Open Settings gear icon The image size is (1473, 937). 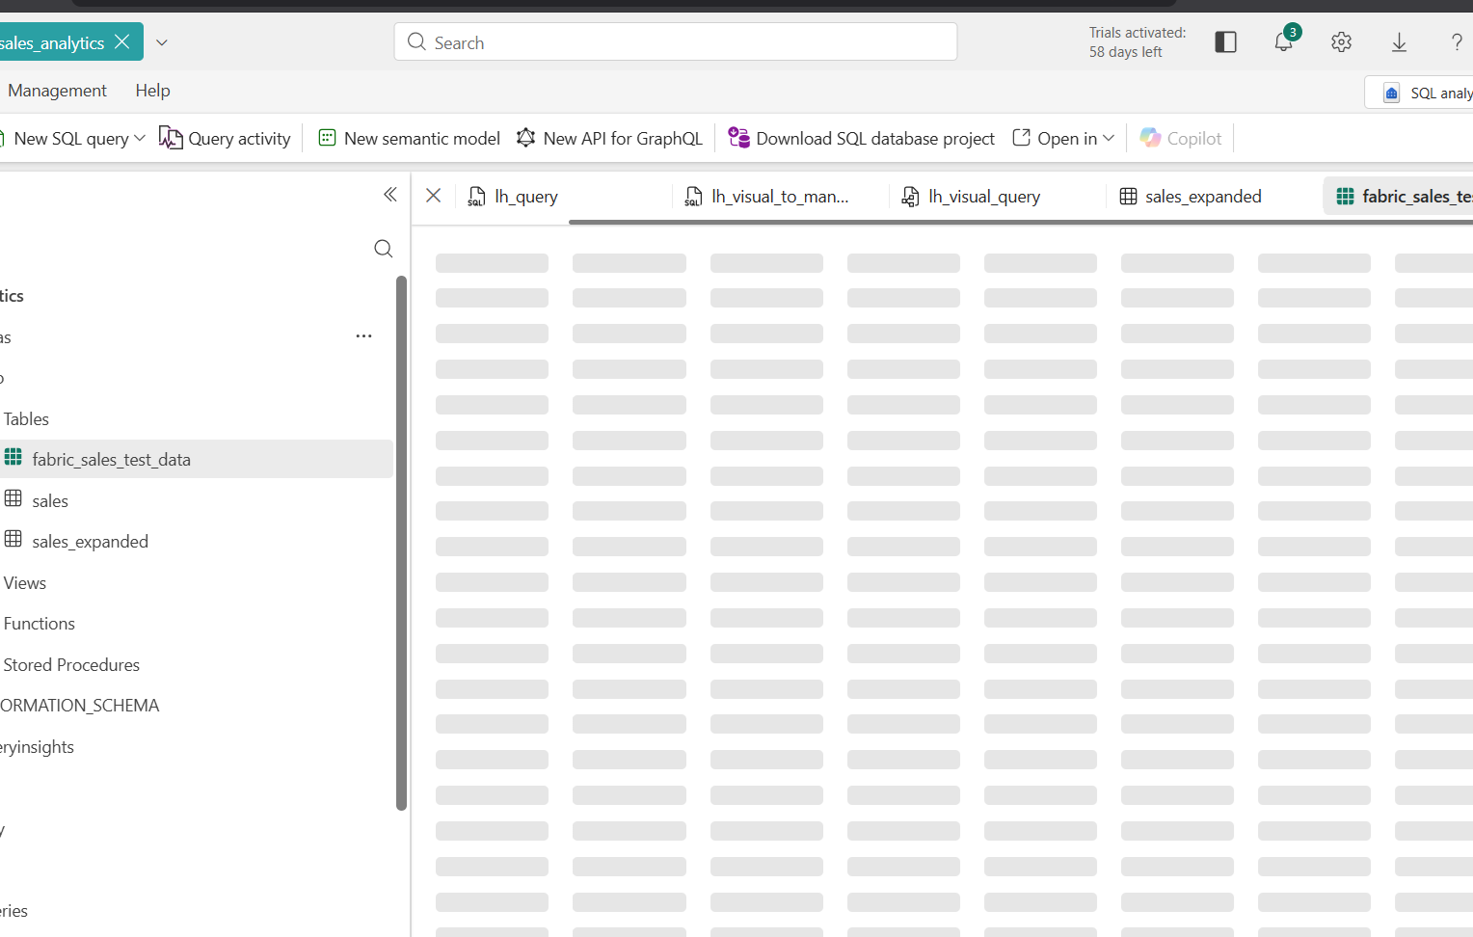[x=1341, y=41]
